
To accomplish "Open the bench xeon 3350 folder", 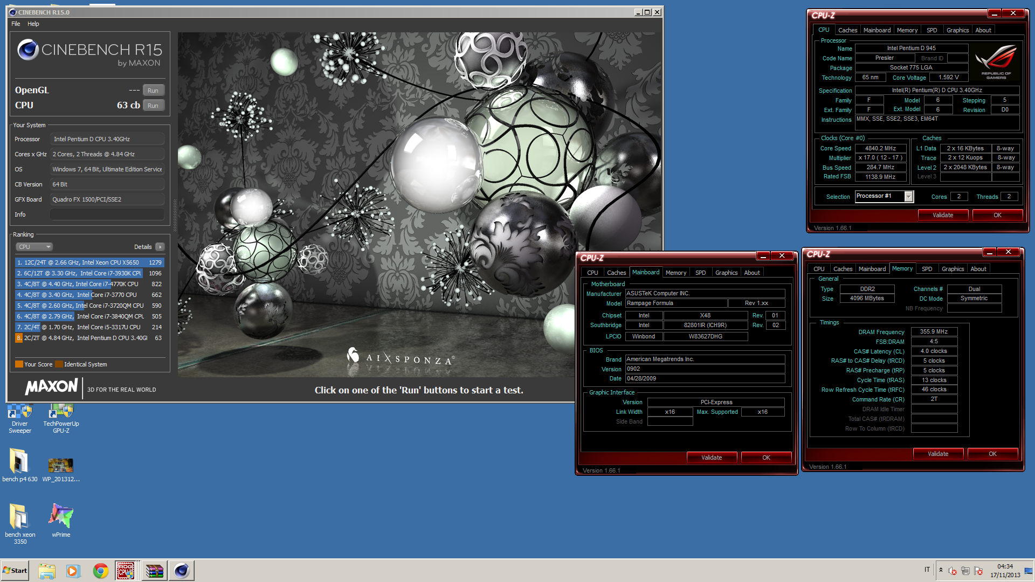I will tap(20, 523).
